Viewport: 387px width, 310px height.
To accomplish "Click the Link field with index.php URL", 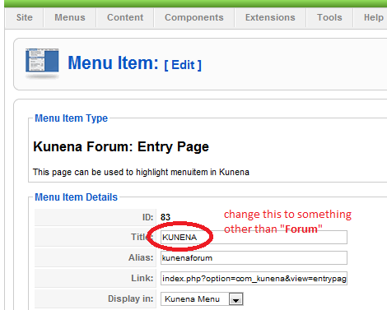I will click(x=254, y=278).
